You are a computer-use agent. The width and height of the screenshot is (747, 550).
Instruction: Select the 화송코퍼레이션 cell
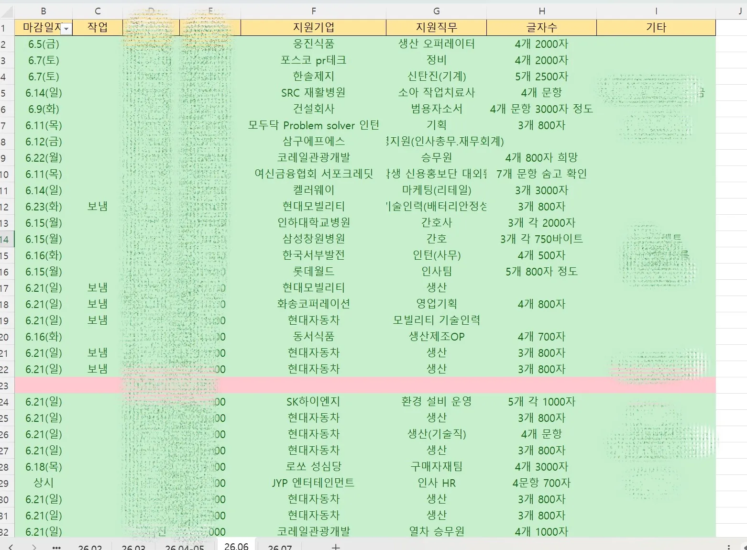click(313, 304)
